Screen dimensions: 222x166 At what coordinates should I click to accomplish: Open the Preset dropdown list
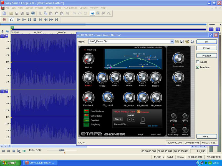[x=172, y=41]
